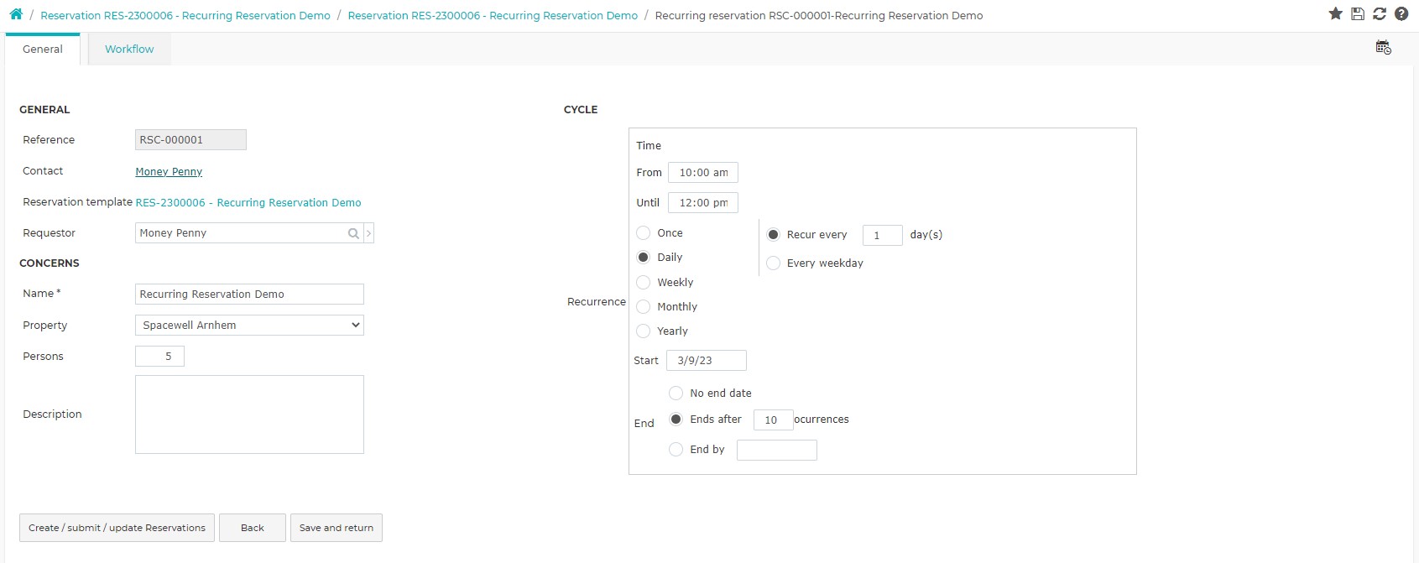Click the Back button
This screenshot has height=563, width=1419.
coord(253,528)
